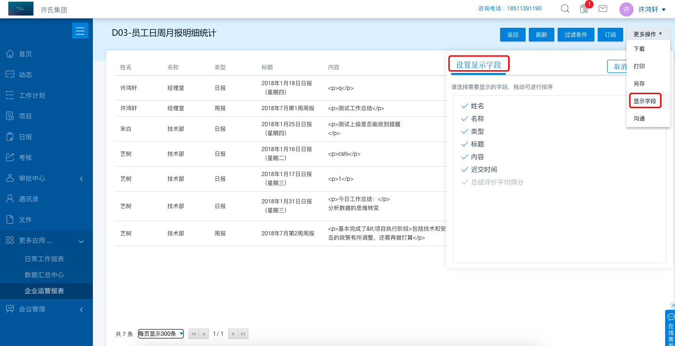Go to last page pagination arrow
Image resolution: width=675 pixels, height=346 pixels.
243,334
